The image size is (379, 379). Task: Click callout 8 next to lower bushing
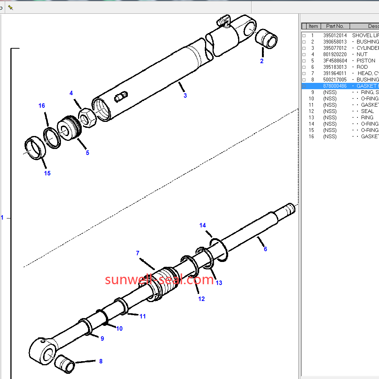(x=101, y=361)
